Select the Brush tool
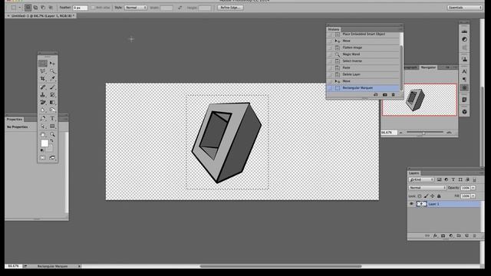491x276 pixels. coord(52,87)
